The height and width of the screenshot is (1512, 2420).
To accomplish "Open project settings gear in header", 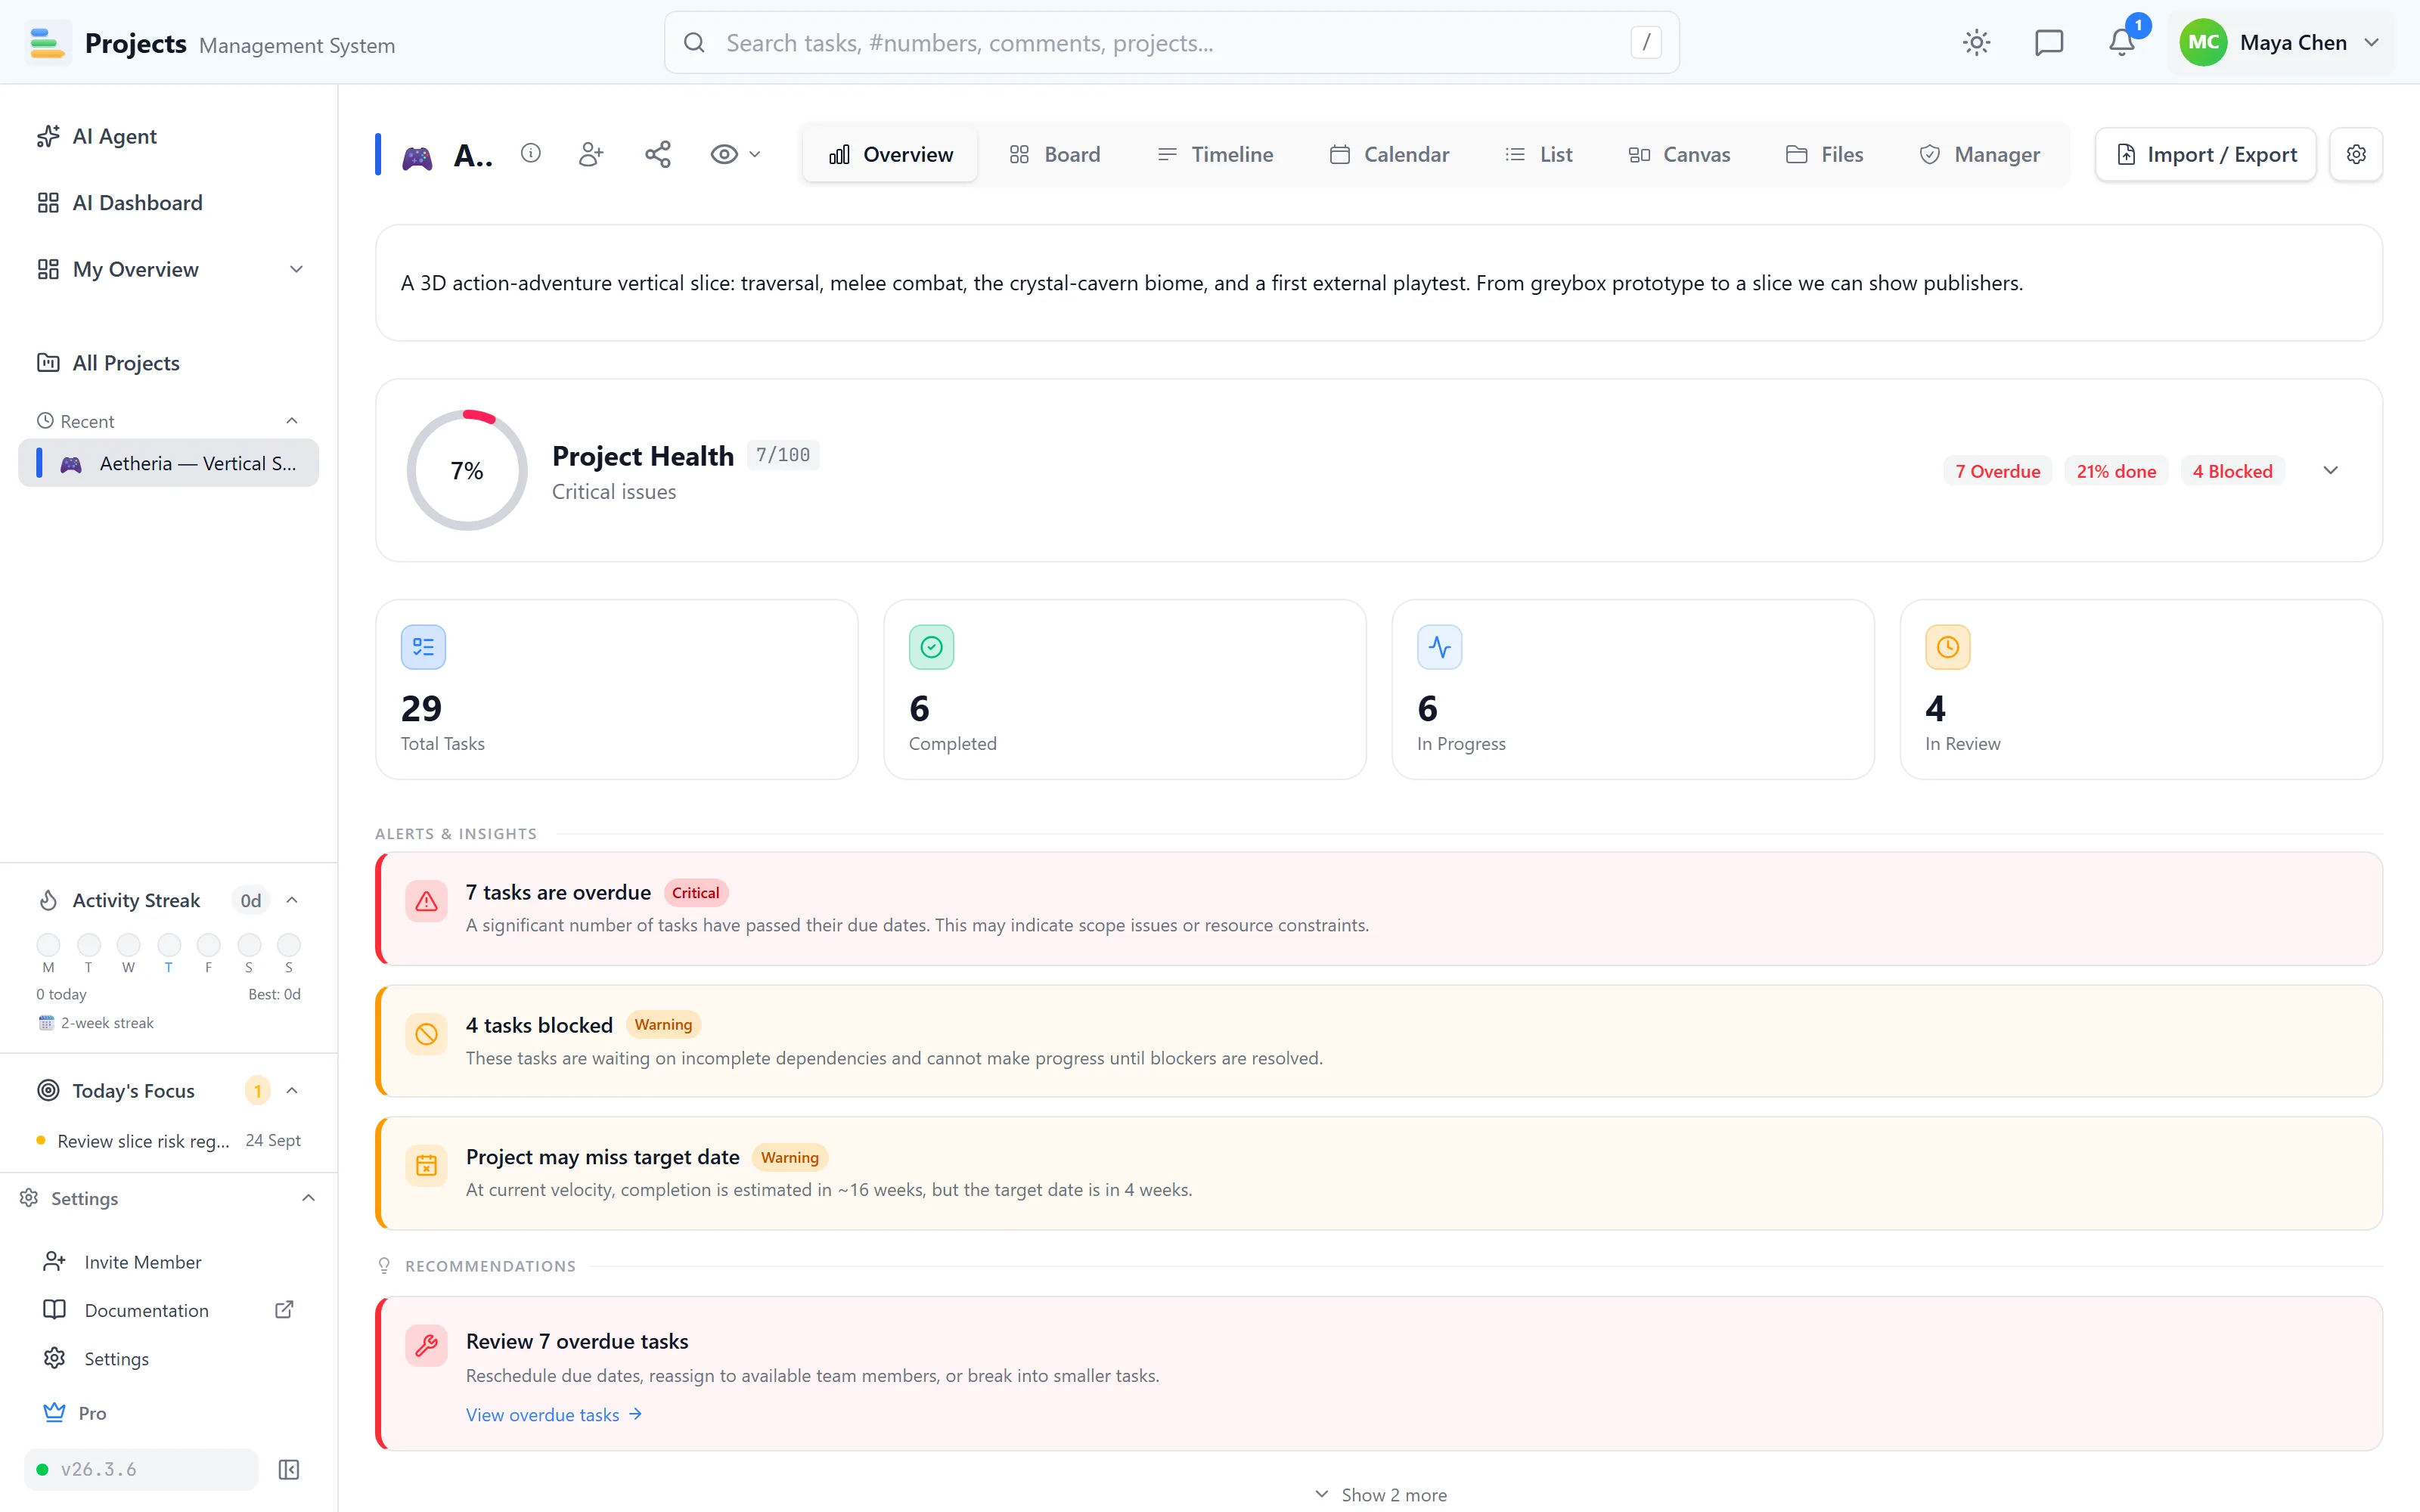I will pyautogui.click(x=2356, y=154).
